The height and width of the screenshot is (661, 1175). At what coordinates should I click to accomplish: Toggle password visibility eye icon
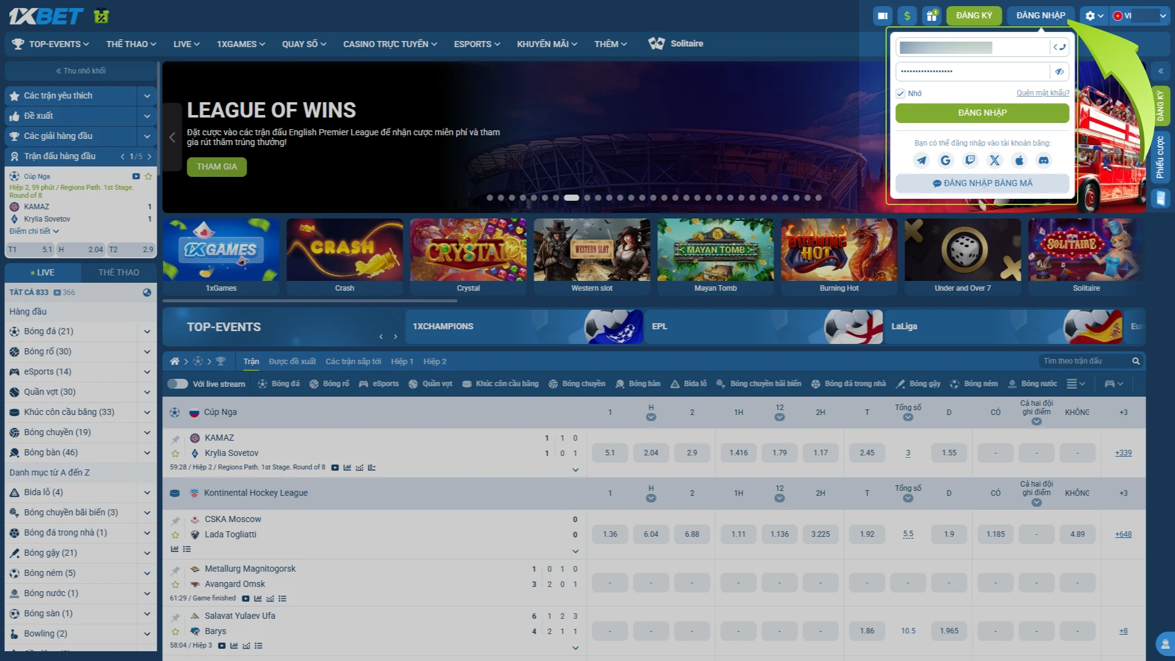pyautogui.click(x=1059, y=72)
